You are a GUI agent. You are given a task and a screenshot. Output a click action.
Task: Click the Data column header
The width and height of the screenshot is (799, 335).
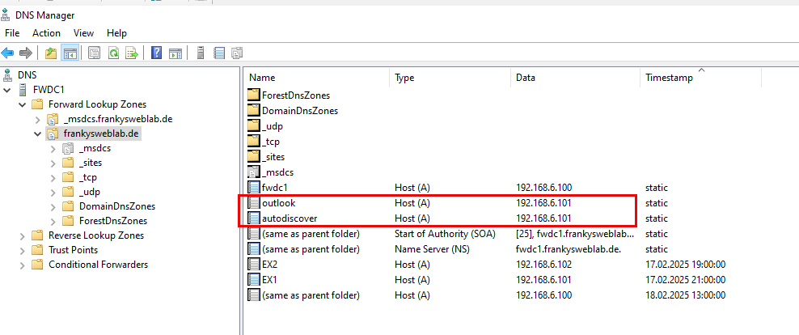575,78
